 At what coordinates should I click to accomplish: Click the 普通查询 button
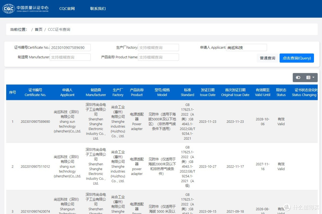(x=267, y=58)
